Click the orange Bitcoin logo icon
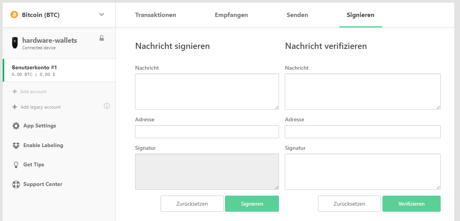Viewport: 460px width, 221px height. coord(14,15)
